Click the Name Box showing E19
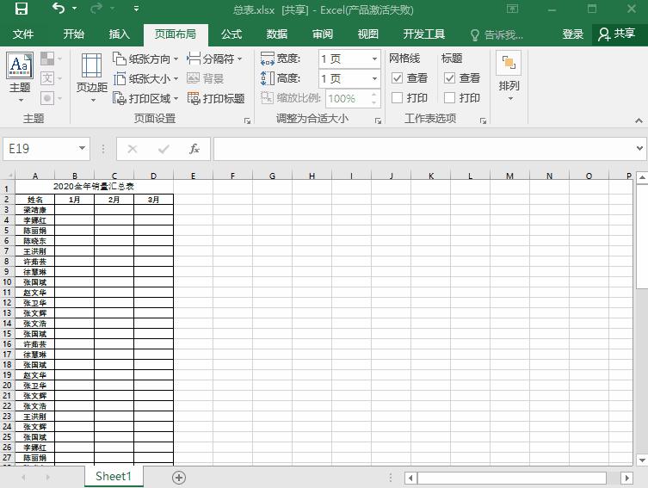The height and width of the screenshot is (488, 648). pyautogui.click(x=40, y=149)
